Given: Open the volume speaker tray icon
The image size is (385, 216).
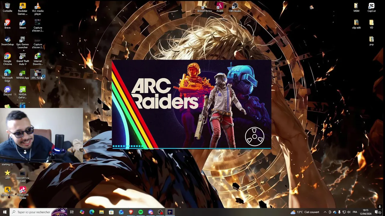Looking at the screenshot, I should coord(349,212).
